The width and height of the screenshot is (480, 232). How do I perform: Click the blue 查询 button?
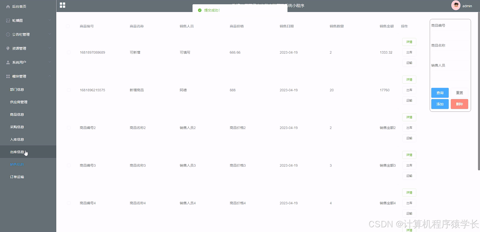440,93
